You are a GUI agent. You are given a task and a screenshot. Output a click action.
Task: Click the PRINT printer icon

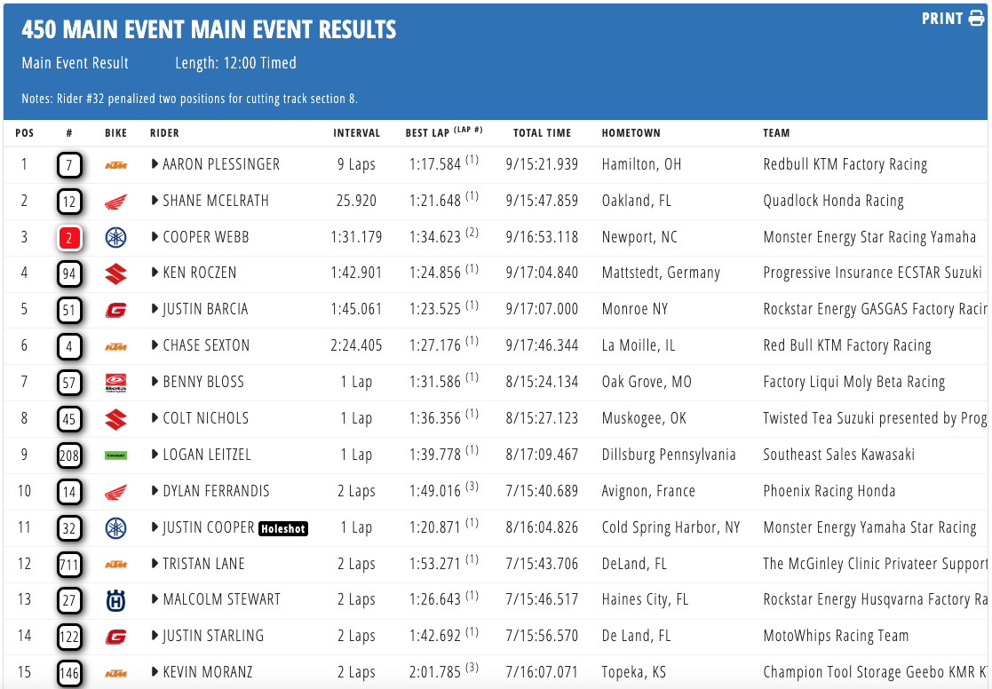[x=977, y=19]
